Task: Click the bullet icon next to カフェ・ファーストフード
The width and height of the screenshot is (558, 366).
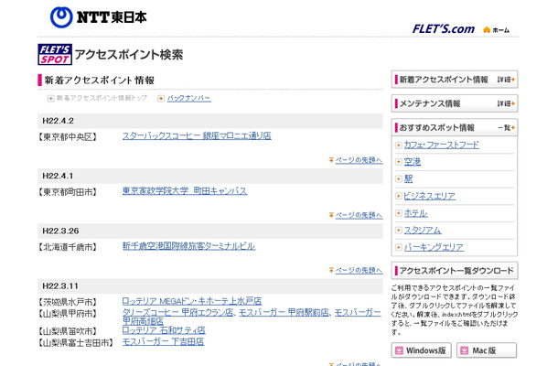Action: [x=398, y=145]
